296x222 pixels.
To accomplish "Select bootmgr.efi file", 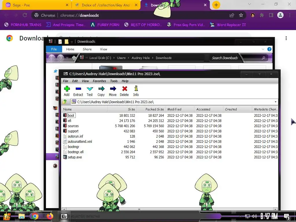I will click(x=76, y=152).
